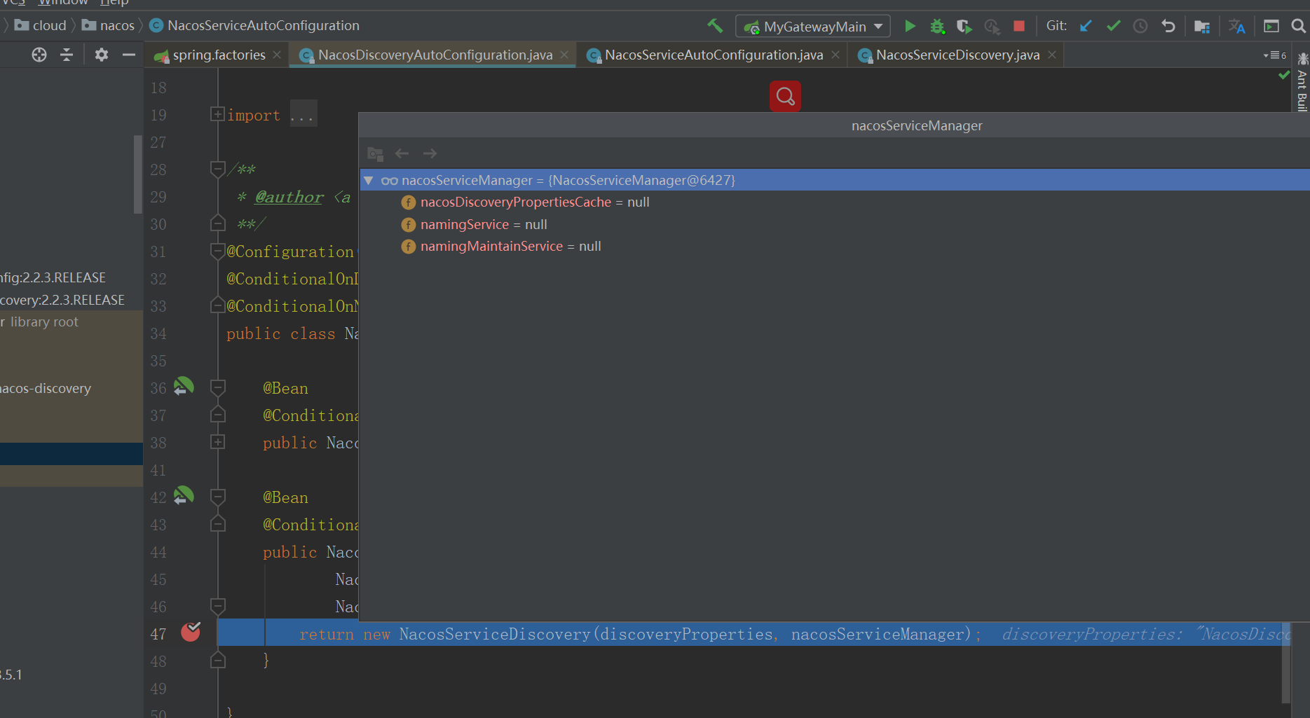Run the MyGatewayMain application with the green play icon

coord(909,26)
